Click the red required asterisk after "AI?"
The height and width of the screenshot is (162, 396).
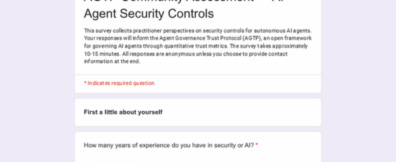pos(257,145)
